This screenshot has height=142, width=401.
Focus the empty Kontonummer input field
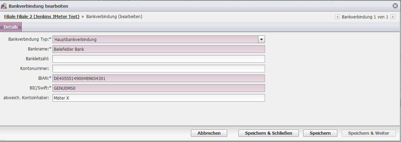click(159, 69)
